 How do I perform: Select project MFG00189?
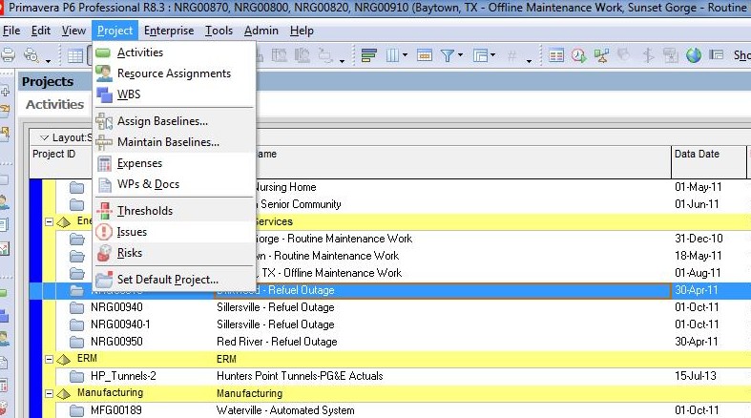[116, 410]
